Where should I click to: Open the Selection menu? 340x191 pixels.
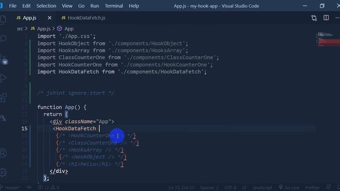tap(46, 6)
